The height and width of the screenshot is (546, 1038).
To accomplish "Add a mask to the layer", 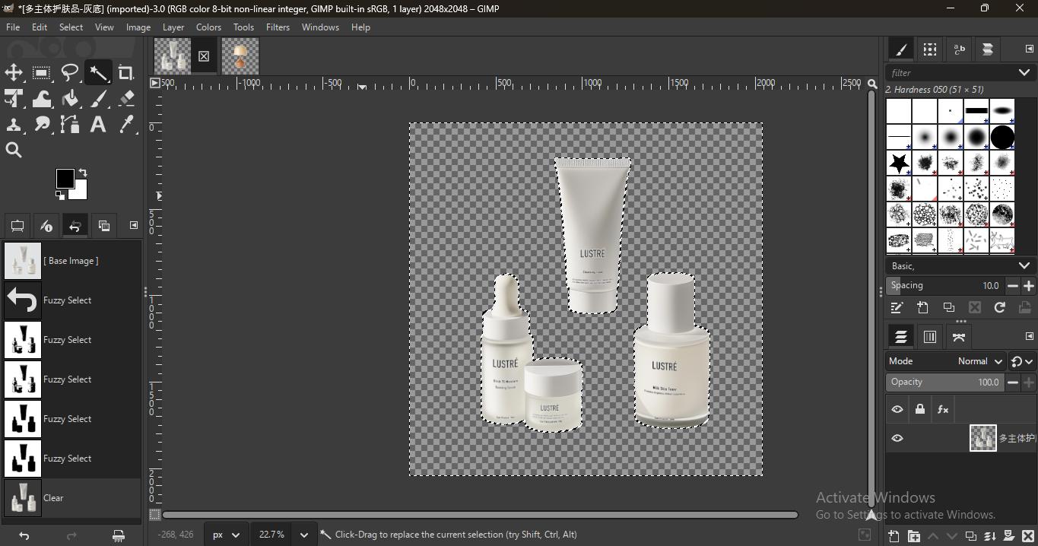I will 1009,536.
